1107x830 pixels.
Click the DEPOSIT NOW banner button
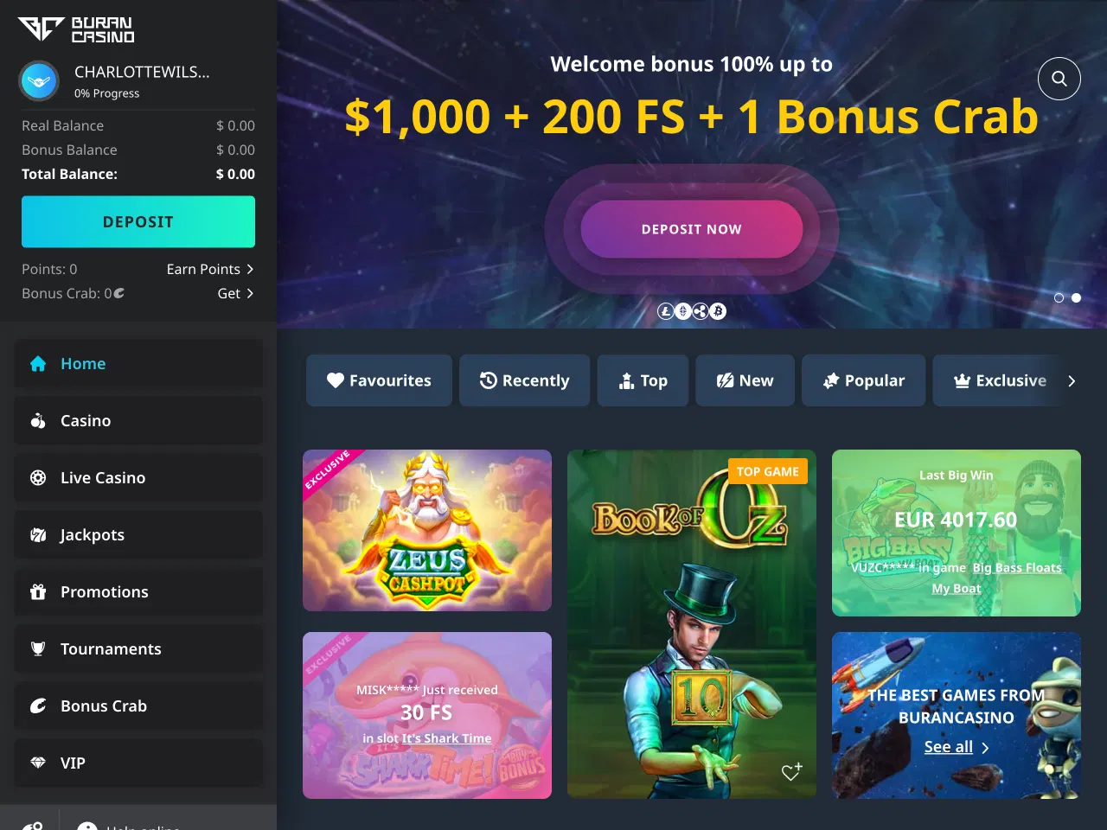coord(692,229)
